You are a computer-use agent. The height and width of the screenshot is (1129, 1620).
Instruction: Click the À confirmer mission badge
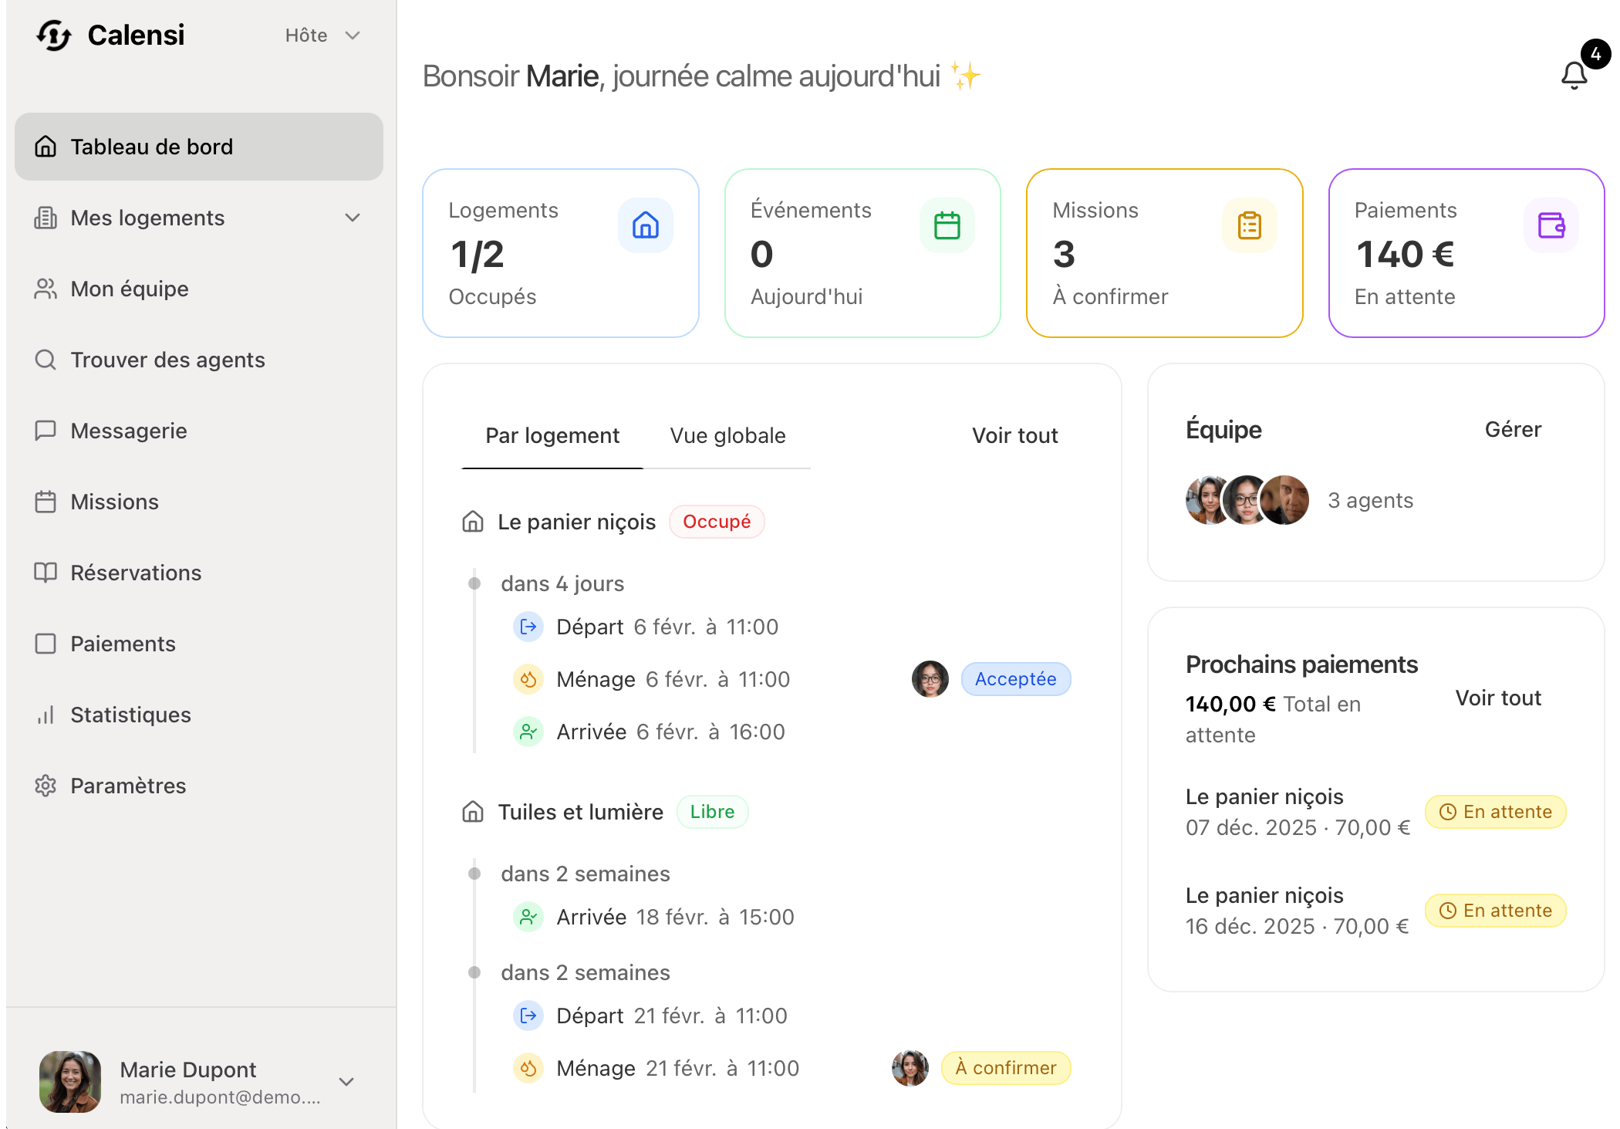click(x=1006, y=1068)
